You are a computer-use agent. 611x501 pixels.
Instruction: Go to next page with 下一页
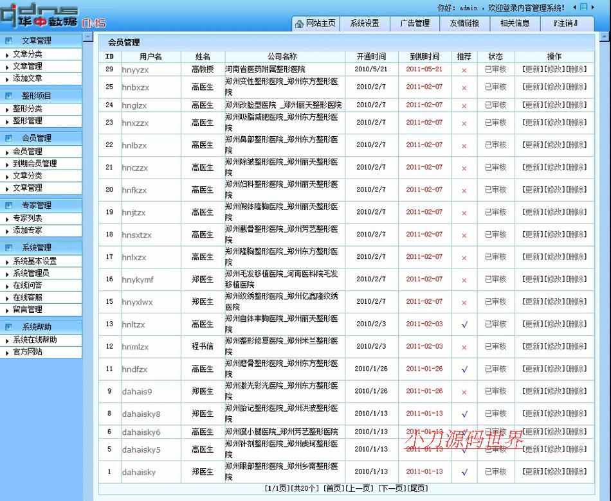pyautogui.click(x=392, y=488)
